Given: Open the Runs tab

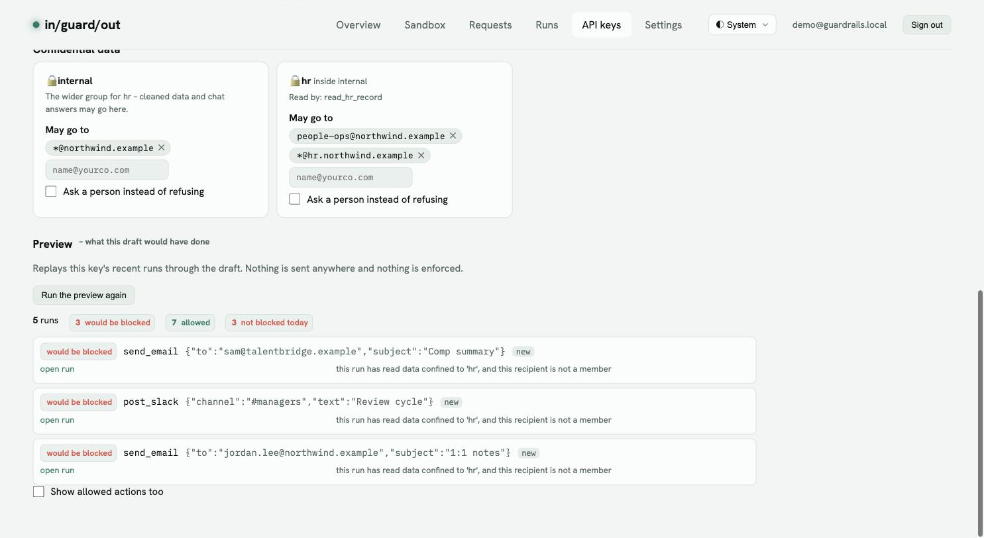Looking at the screenshot, I should [x=547, y=25].
